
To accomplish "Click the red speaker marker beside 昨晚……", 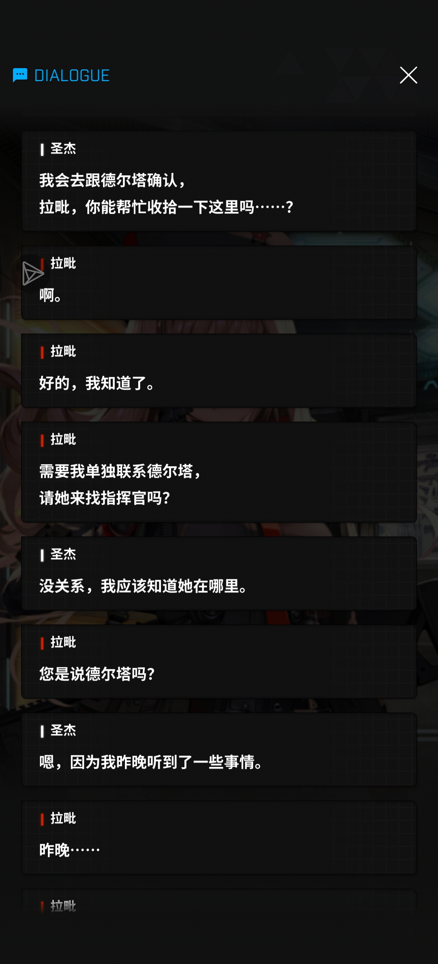I will tap(42, 819).
